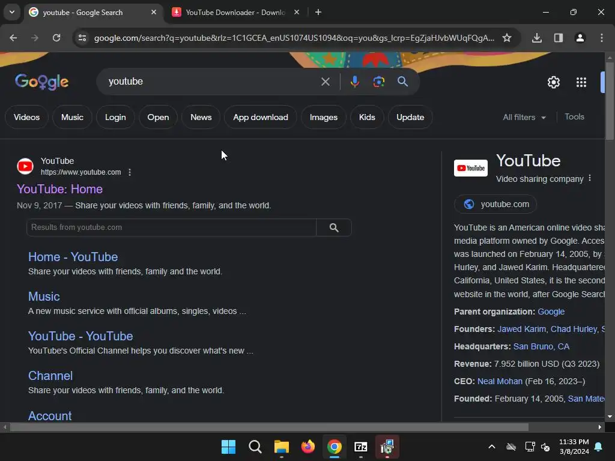Select the Login filter chip

click(x=115, y=117)
